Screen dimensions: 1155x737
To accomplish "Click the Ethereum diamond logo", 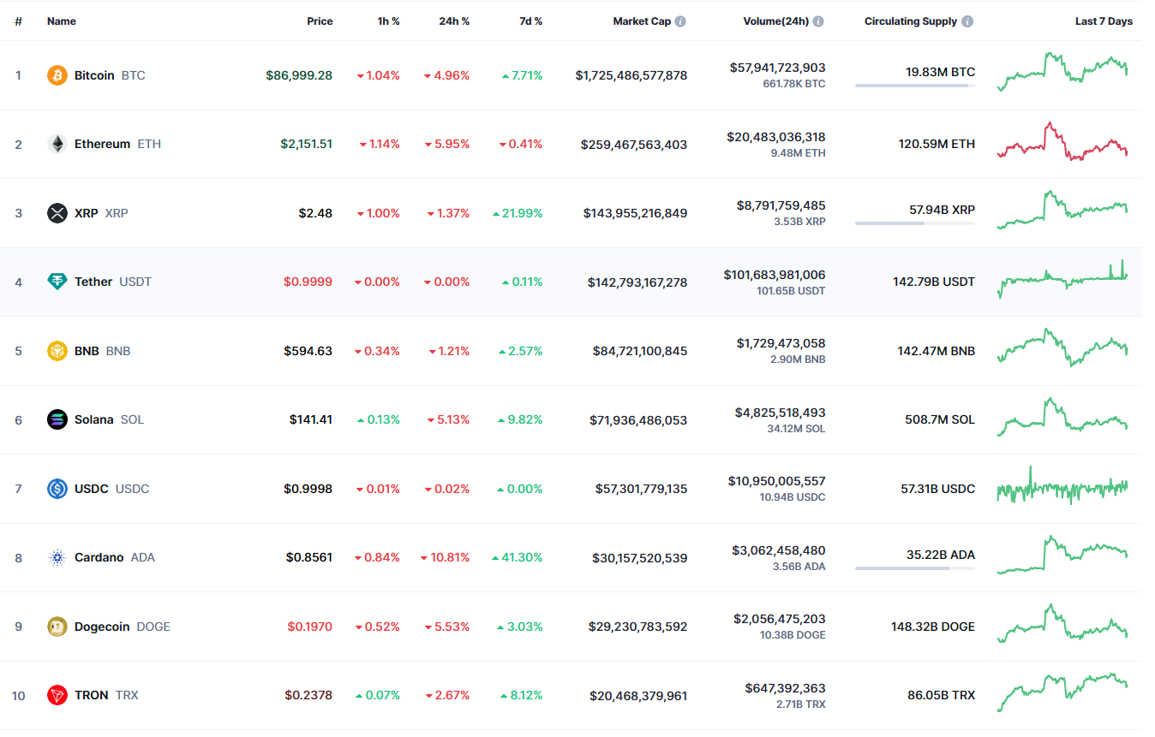I will coord(57,144).
